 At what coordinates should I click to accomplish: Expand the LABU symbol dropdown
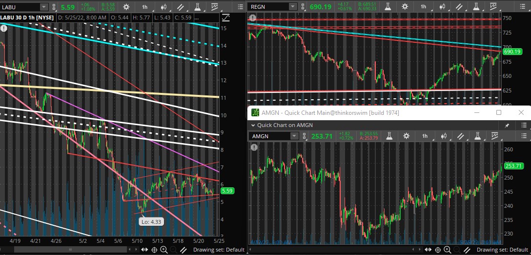tap(44, 7)
